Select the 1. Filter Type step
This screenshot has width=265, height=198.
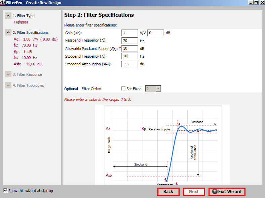pos(24,16)
